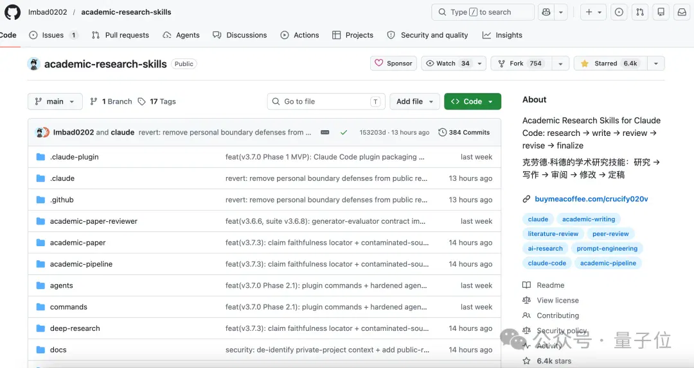
Task: Open the academic-paper-reviewer folder
Action: (94, 221)
